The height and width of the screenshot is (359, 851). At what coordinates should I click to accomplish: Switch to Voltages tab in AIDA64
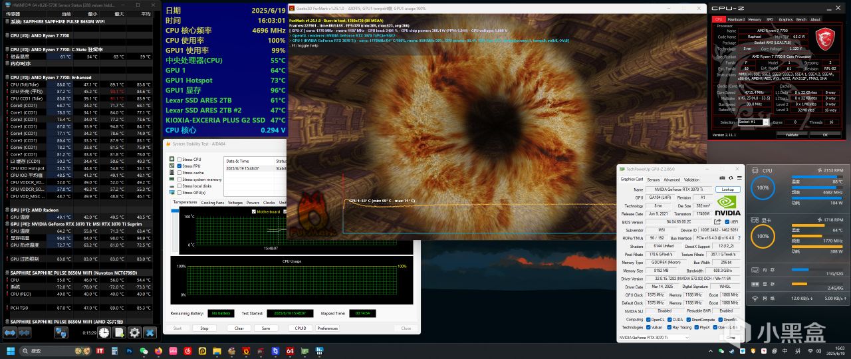click(235, 202)
